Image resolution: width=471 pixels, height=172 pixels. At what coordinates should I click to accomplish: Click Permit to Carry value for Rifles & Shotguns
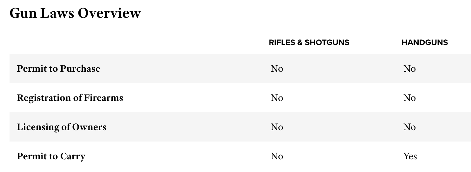click(x=277, y=156)
